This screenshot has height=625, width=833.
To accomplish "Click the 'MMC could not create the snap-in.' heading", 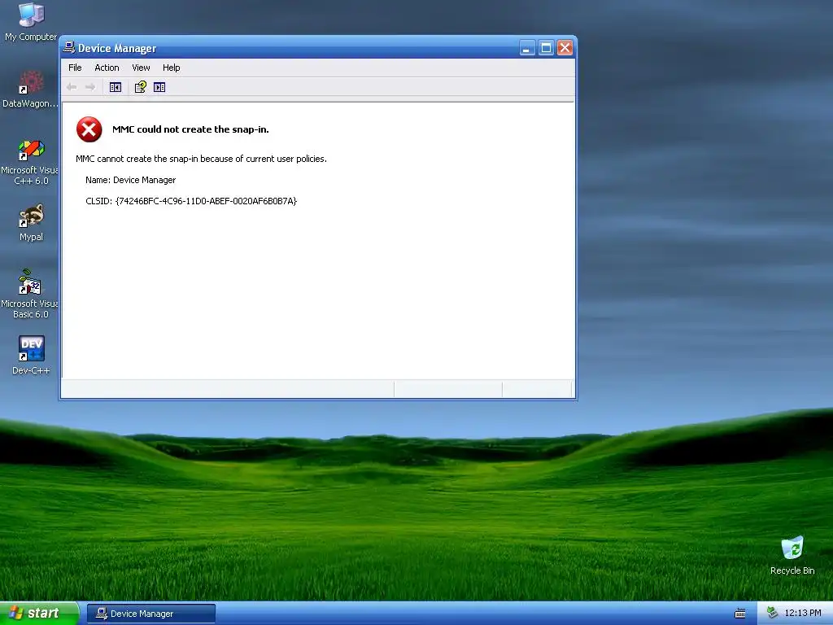I will pos(190,129).
